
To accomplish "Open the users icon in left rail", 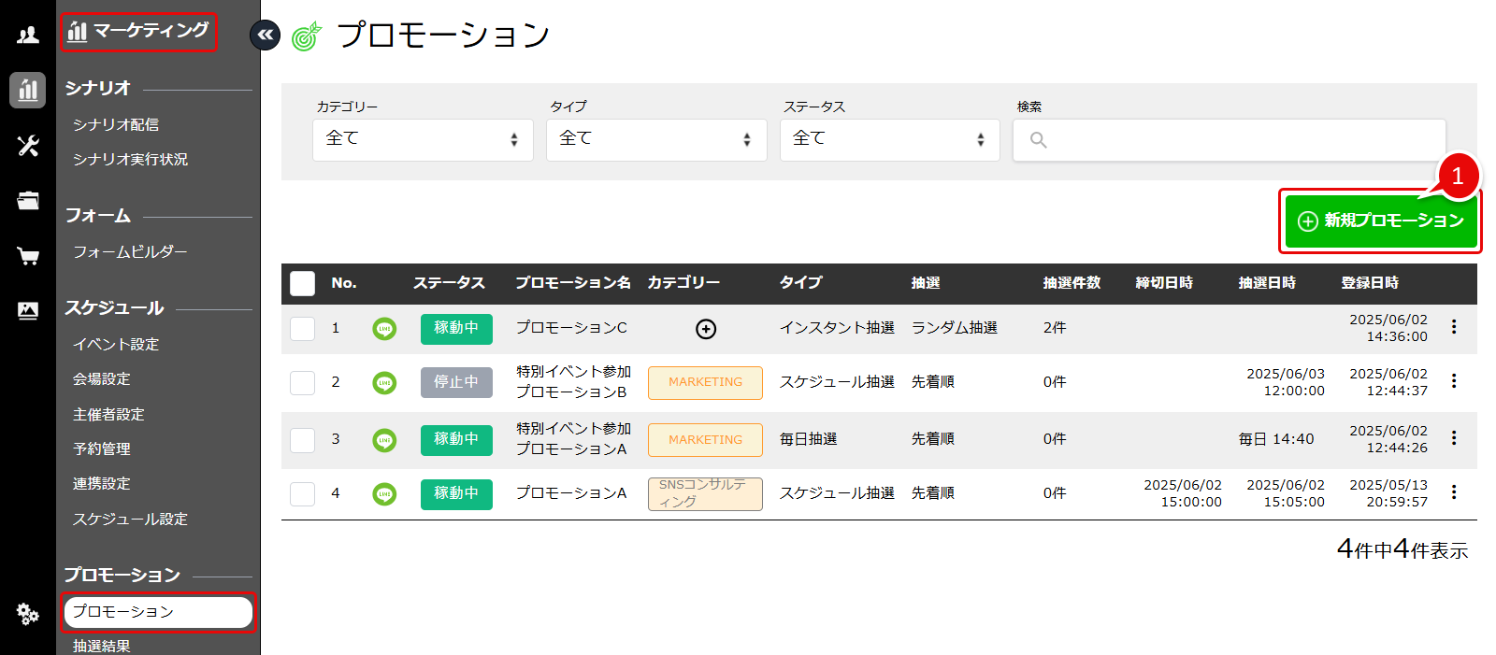I will click(x=28, y=36).
